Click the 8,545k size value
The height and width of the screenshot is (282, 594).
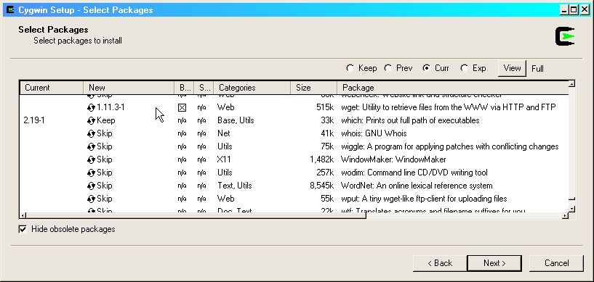[321, 186]
